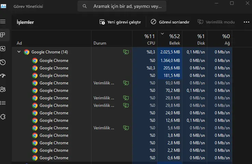
Task: Sort by the Bellek %52 column header
Action: coord(170,39)
